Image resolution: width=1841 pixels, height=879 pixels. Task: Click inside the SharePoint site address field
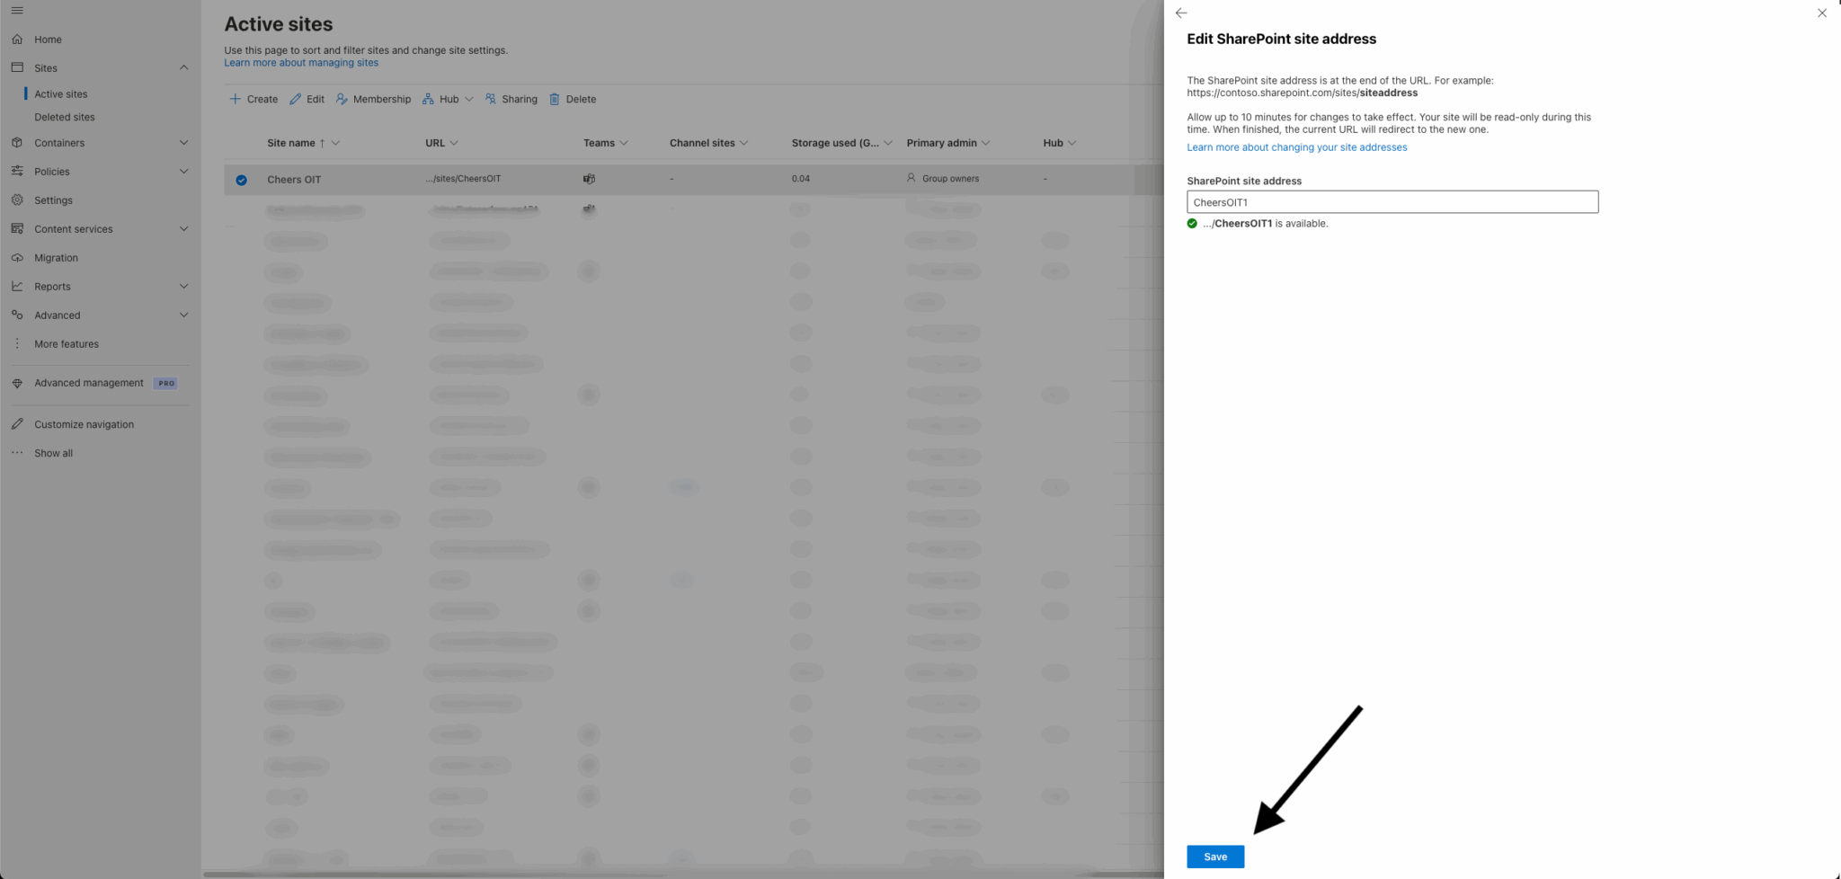[1392, 201]
